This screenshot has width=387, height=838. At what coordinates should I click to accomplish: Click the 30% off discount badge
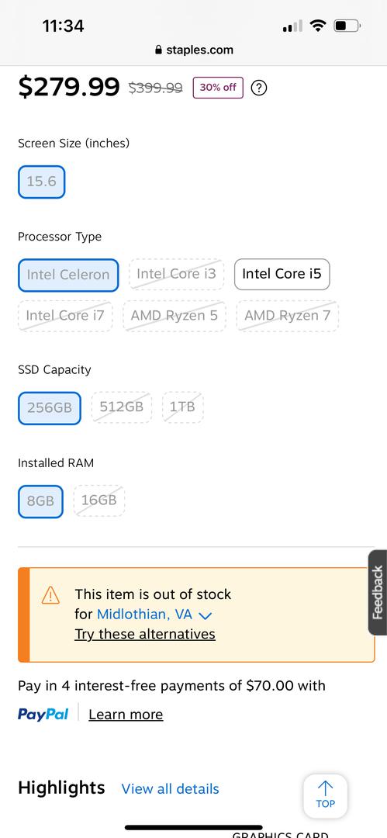pos(218,88)
